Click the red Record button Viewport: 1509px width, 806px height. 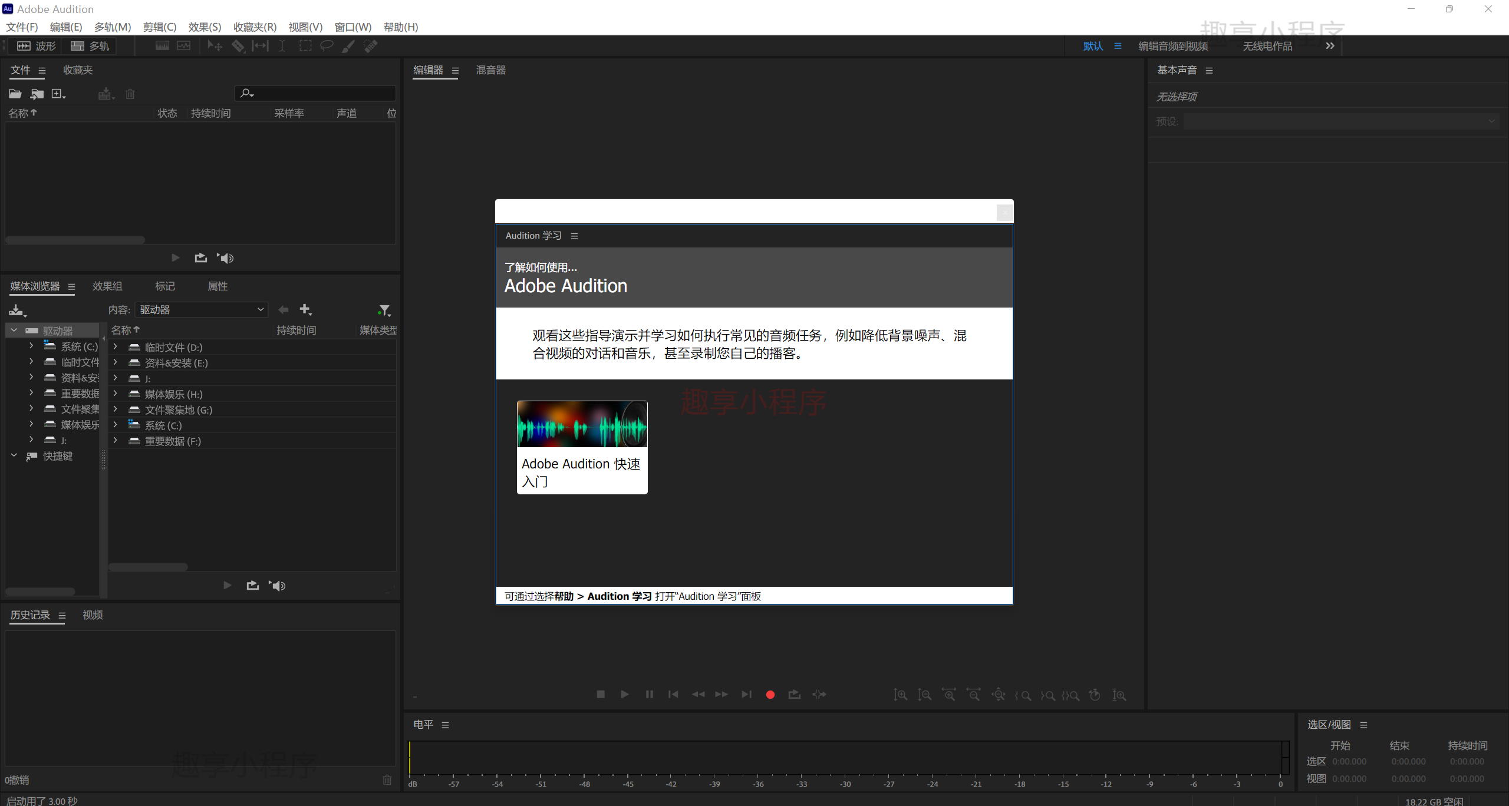(x=770, y=695)
